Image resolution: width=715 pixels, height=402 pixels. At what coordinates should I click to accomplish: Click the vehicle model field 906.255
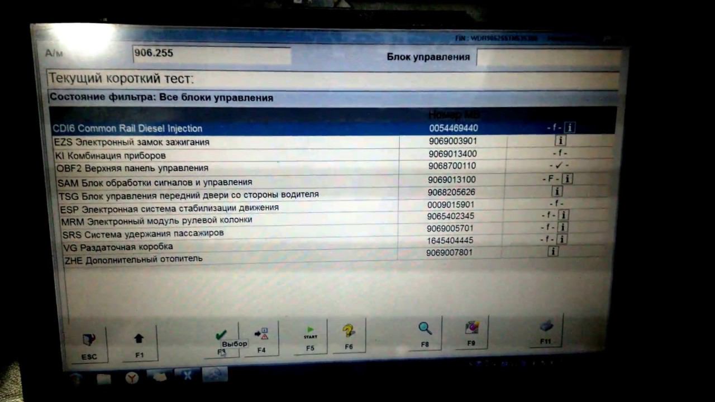212,55
